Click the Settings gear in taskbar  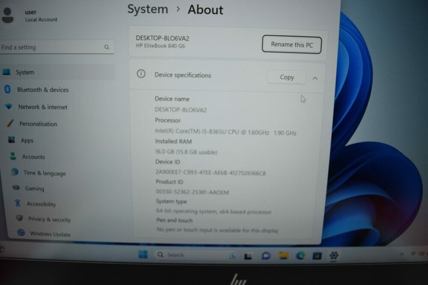[x=334, y=255]
